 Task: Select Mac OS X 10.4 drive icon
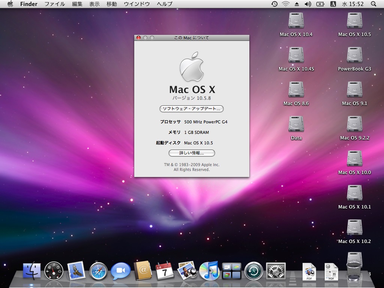click(x=296, y=21)
